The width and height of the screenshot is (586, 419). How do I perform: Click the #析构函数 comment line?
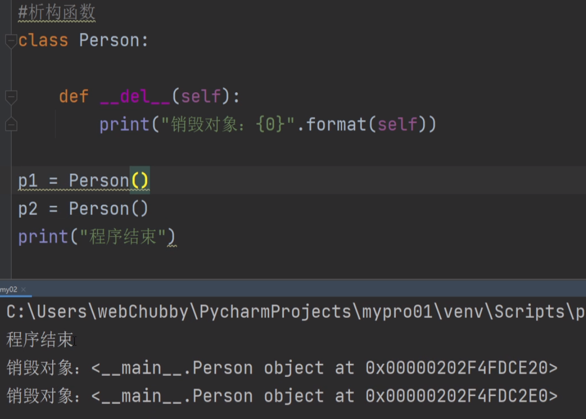tap(57, 13)
